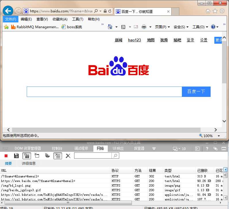Screen dimensions: 229x209
Task: Open the F12 console toggle icon
Action: coord(197,149)
